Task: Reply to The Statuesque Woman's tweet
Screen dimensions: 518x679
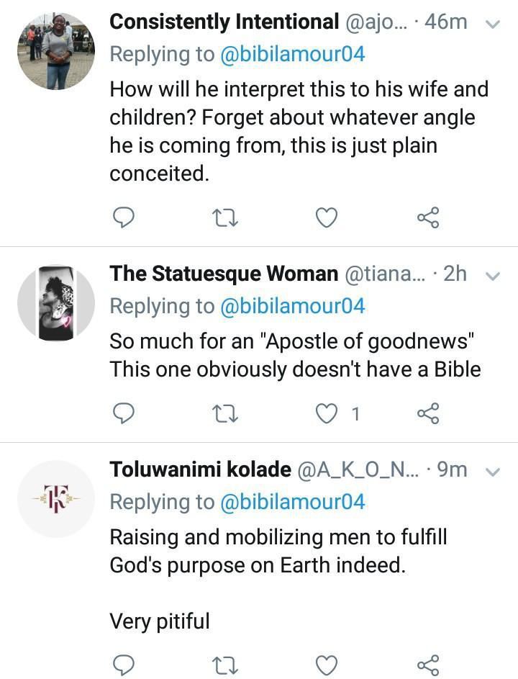Action: click(x=125, y=413)
